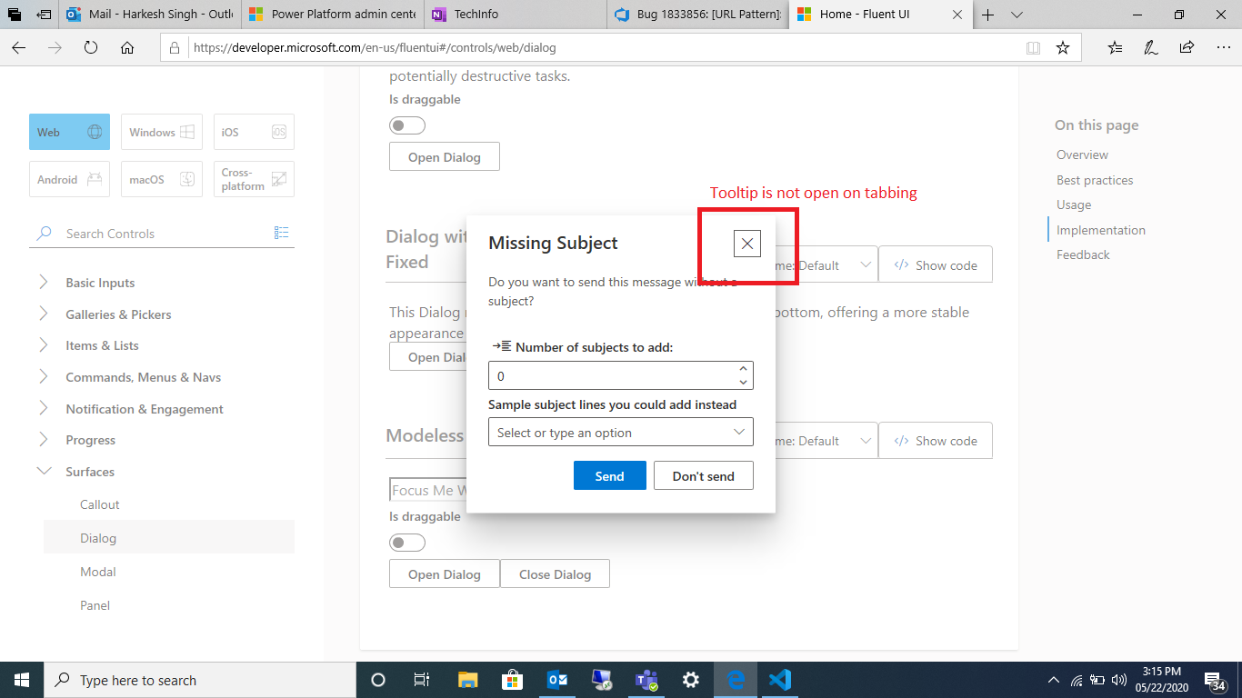The width and height of the screenshot is (1242, 698).
Task: Select the Modal item in the sidebar
Action: pos(97,571)
